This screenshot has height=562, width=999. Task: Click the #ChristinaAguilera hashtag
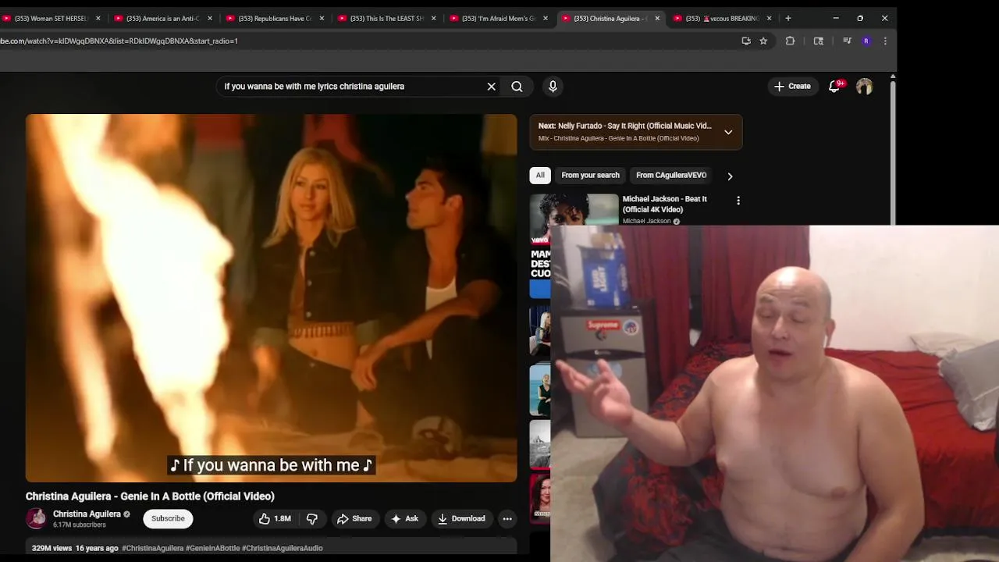pos(152,548)
